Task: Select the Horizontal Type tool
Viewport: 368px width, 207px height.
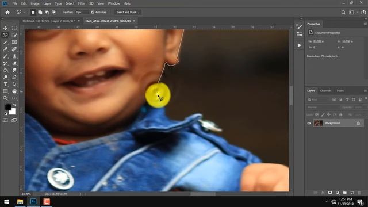Action: (5, 85)
